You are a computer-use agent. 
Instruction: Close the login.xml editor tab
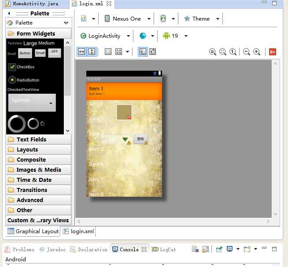(x=109, y=4)
